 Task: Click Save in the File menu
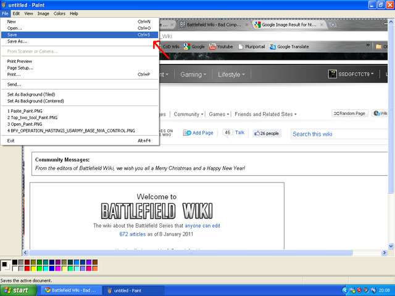click(80, 35)
